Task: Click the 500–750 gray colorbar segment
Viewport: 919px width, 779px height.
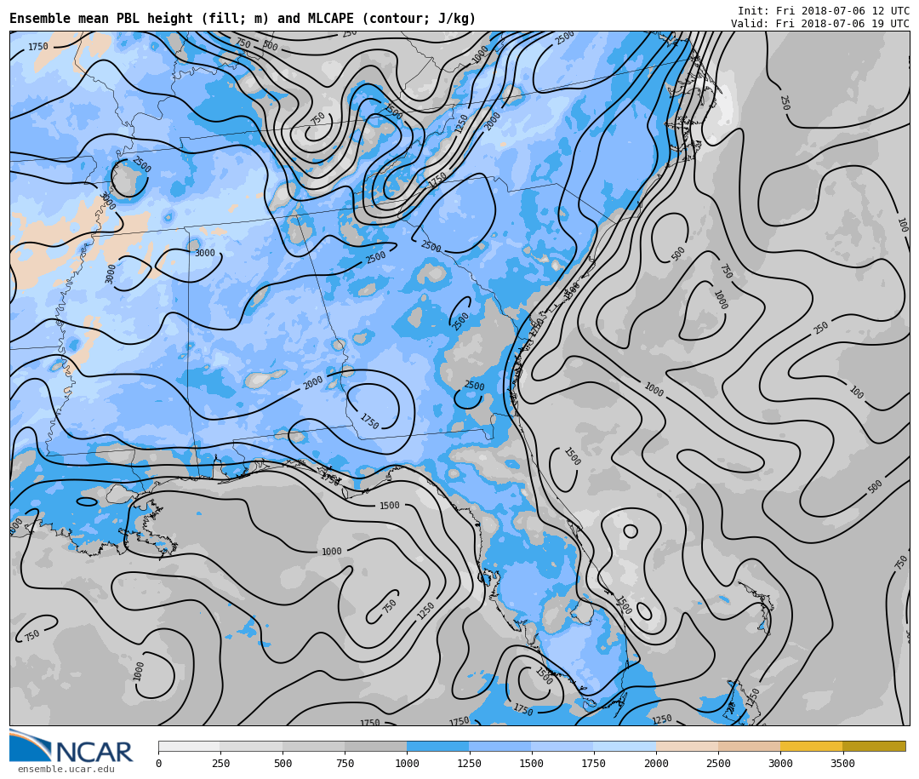Action: 313,746
